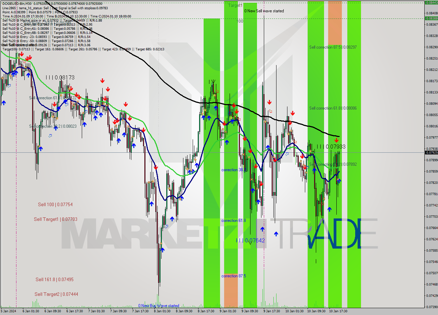Click the black current price tag 0.07925
Viewport: 438px width, 315px height.
pos(431,152)
